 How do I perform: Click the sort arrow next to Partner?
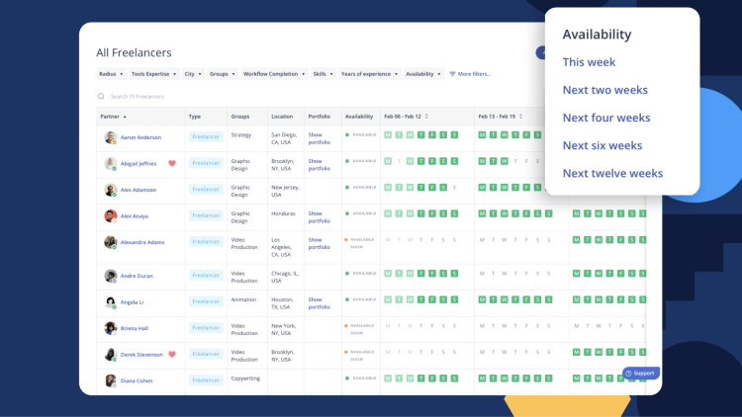pos(125,117)
